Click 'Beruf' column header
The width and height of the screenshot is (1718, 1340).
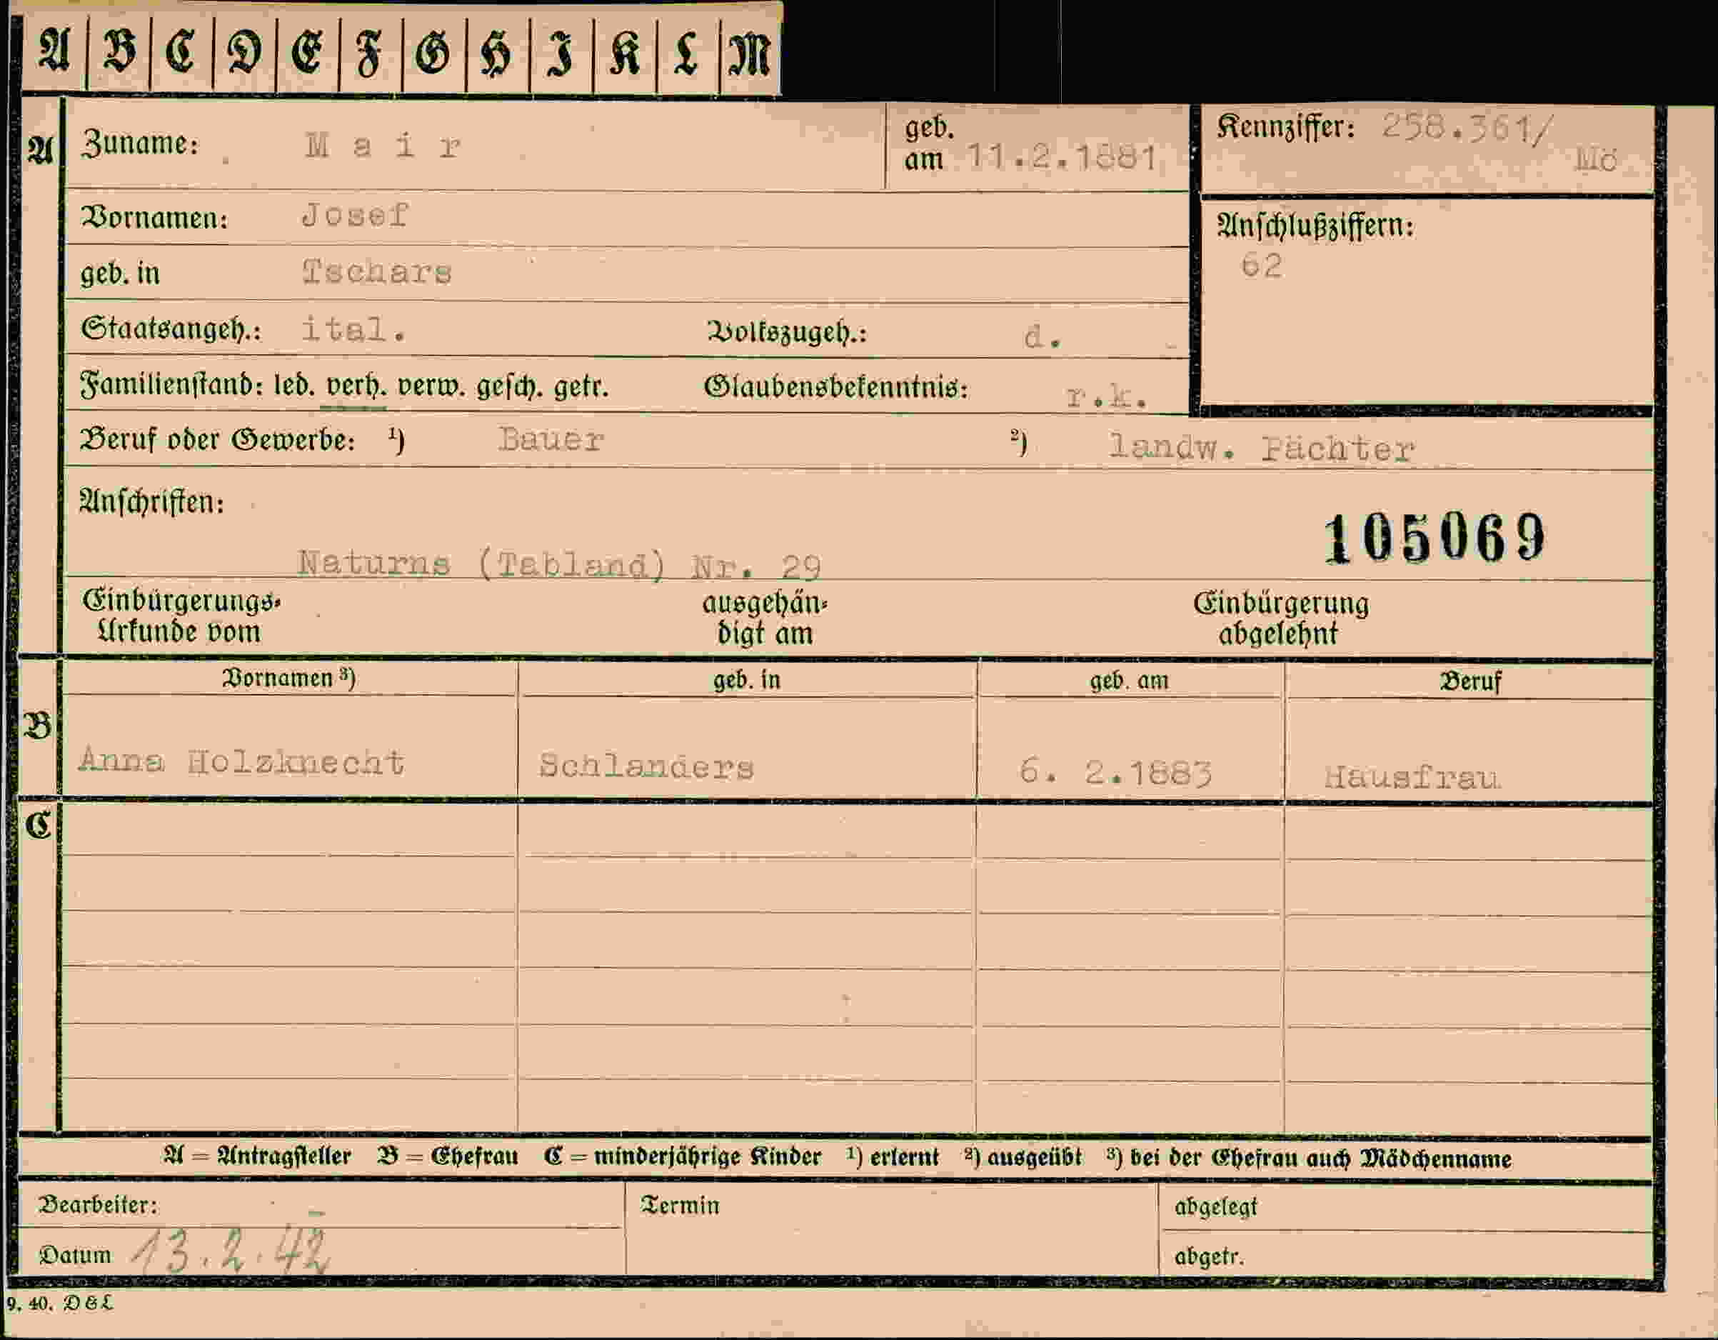click(x=1470, y=681)
